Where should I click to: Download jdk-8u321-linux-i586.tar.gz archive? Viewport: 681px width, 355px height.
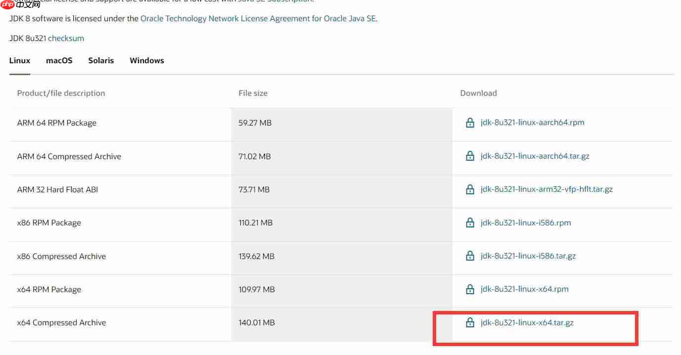[528, 256]
